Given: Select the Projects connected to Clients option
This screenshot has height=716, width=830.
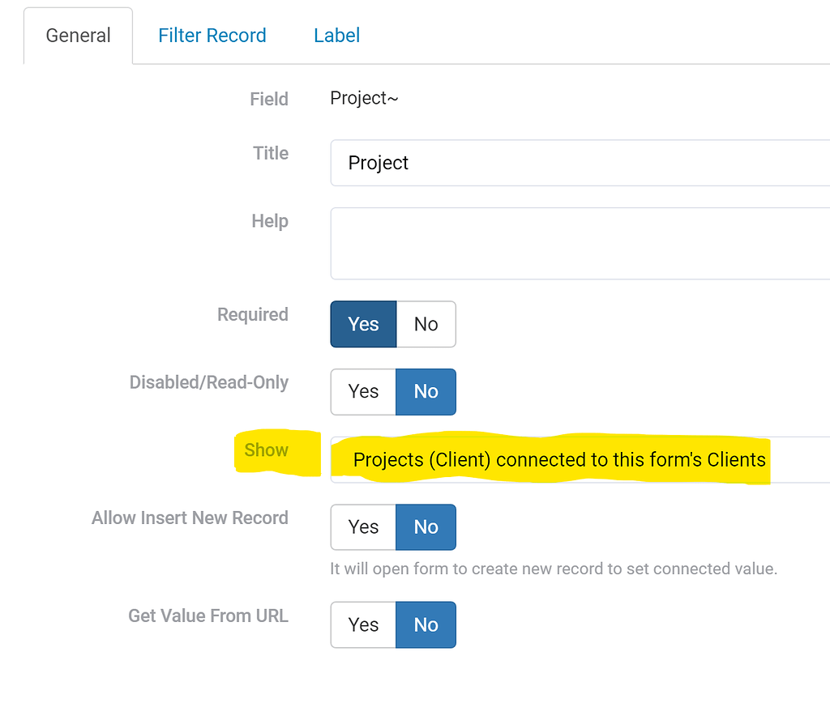Looking at the screenshot, I should click(x=559, y=459).
